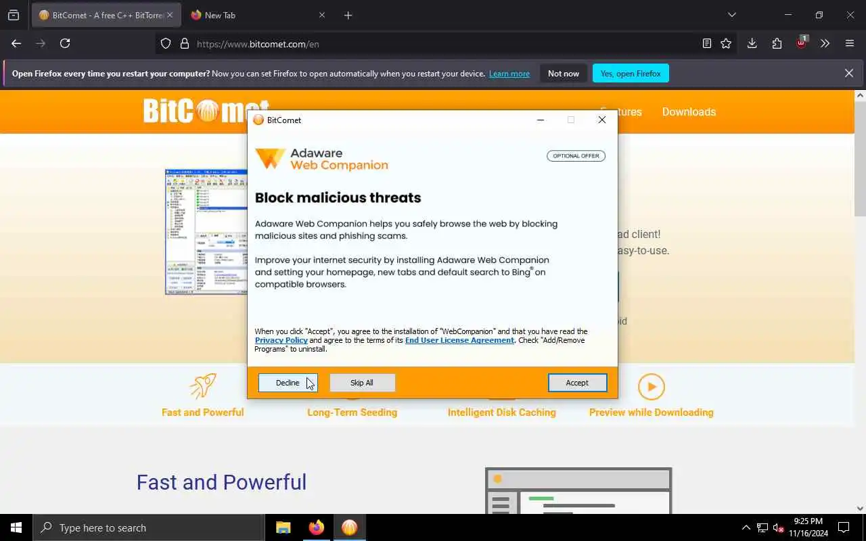Click the Intelligent Disk Caching label
The width and height of the screenshot is (866, 541).
(501, 413)
